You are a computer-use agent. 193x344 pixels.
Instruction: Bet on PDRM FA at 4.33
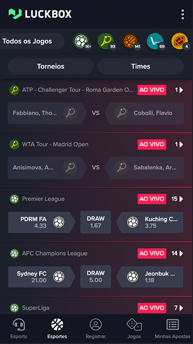point(42,222)
